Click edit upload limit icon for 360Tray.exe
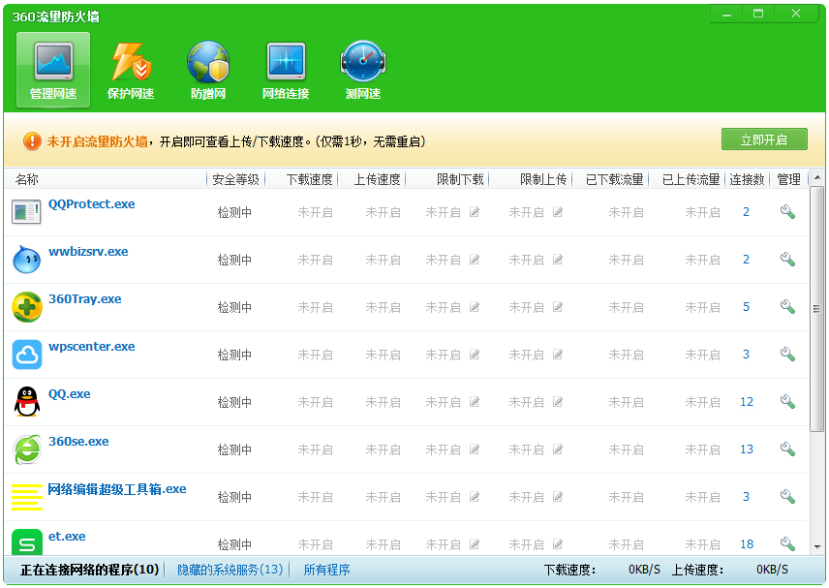 (x=558, y=307)
